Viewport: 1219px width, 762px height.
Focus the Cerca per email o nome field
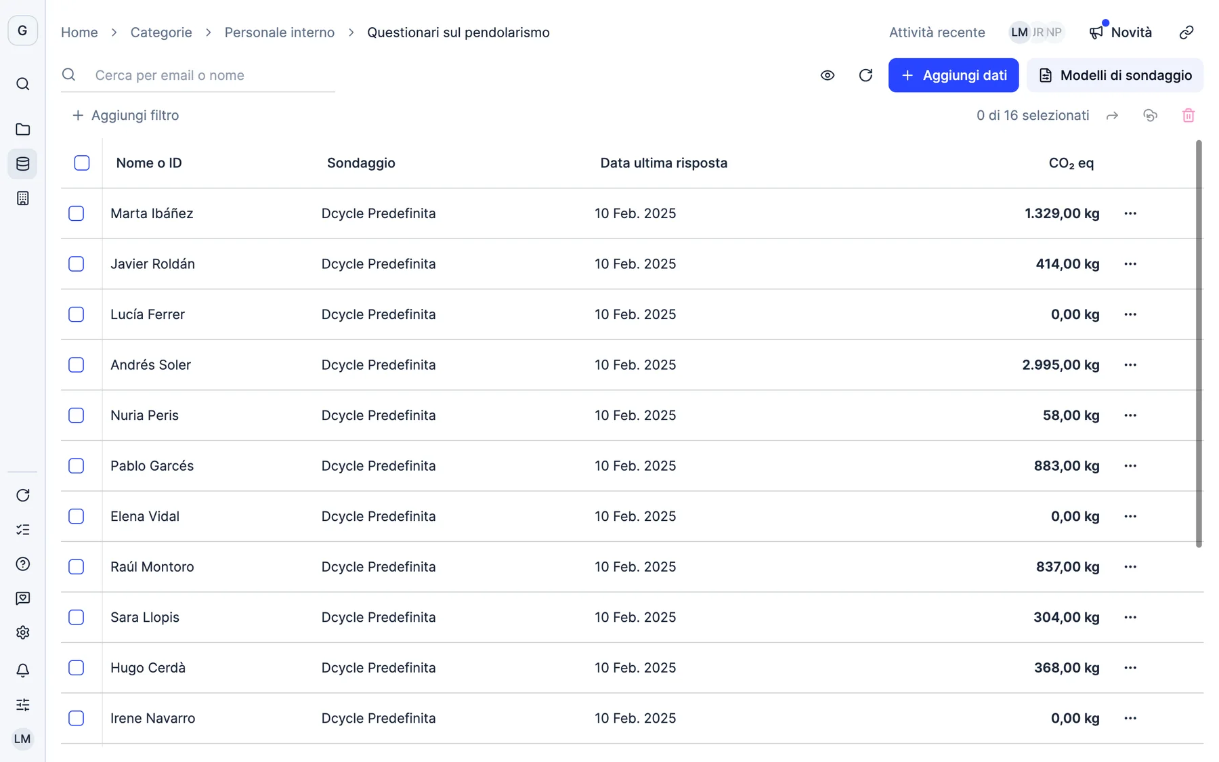pos(198,75)
